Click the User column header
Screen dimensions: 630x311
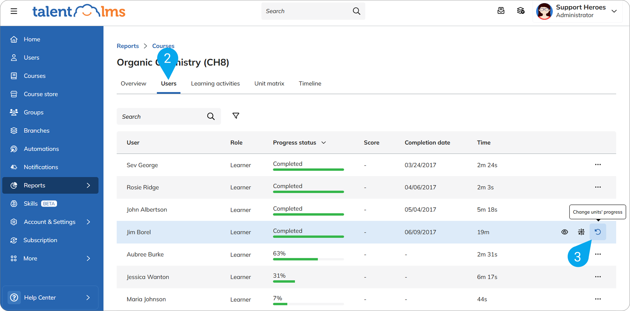pyautogui.click(x=133, y=143)
